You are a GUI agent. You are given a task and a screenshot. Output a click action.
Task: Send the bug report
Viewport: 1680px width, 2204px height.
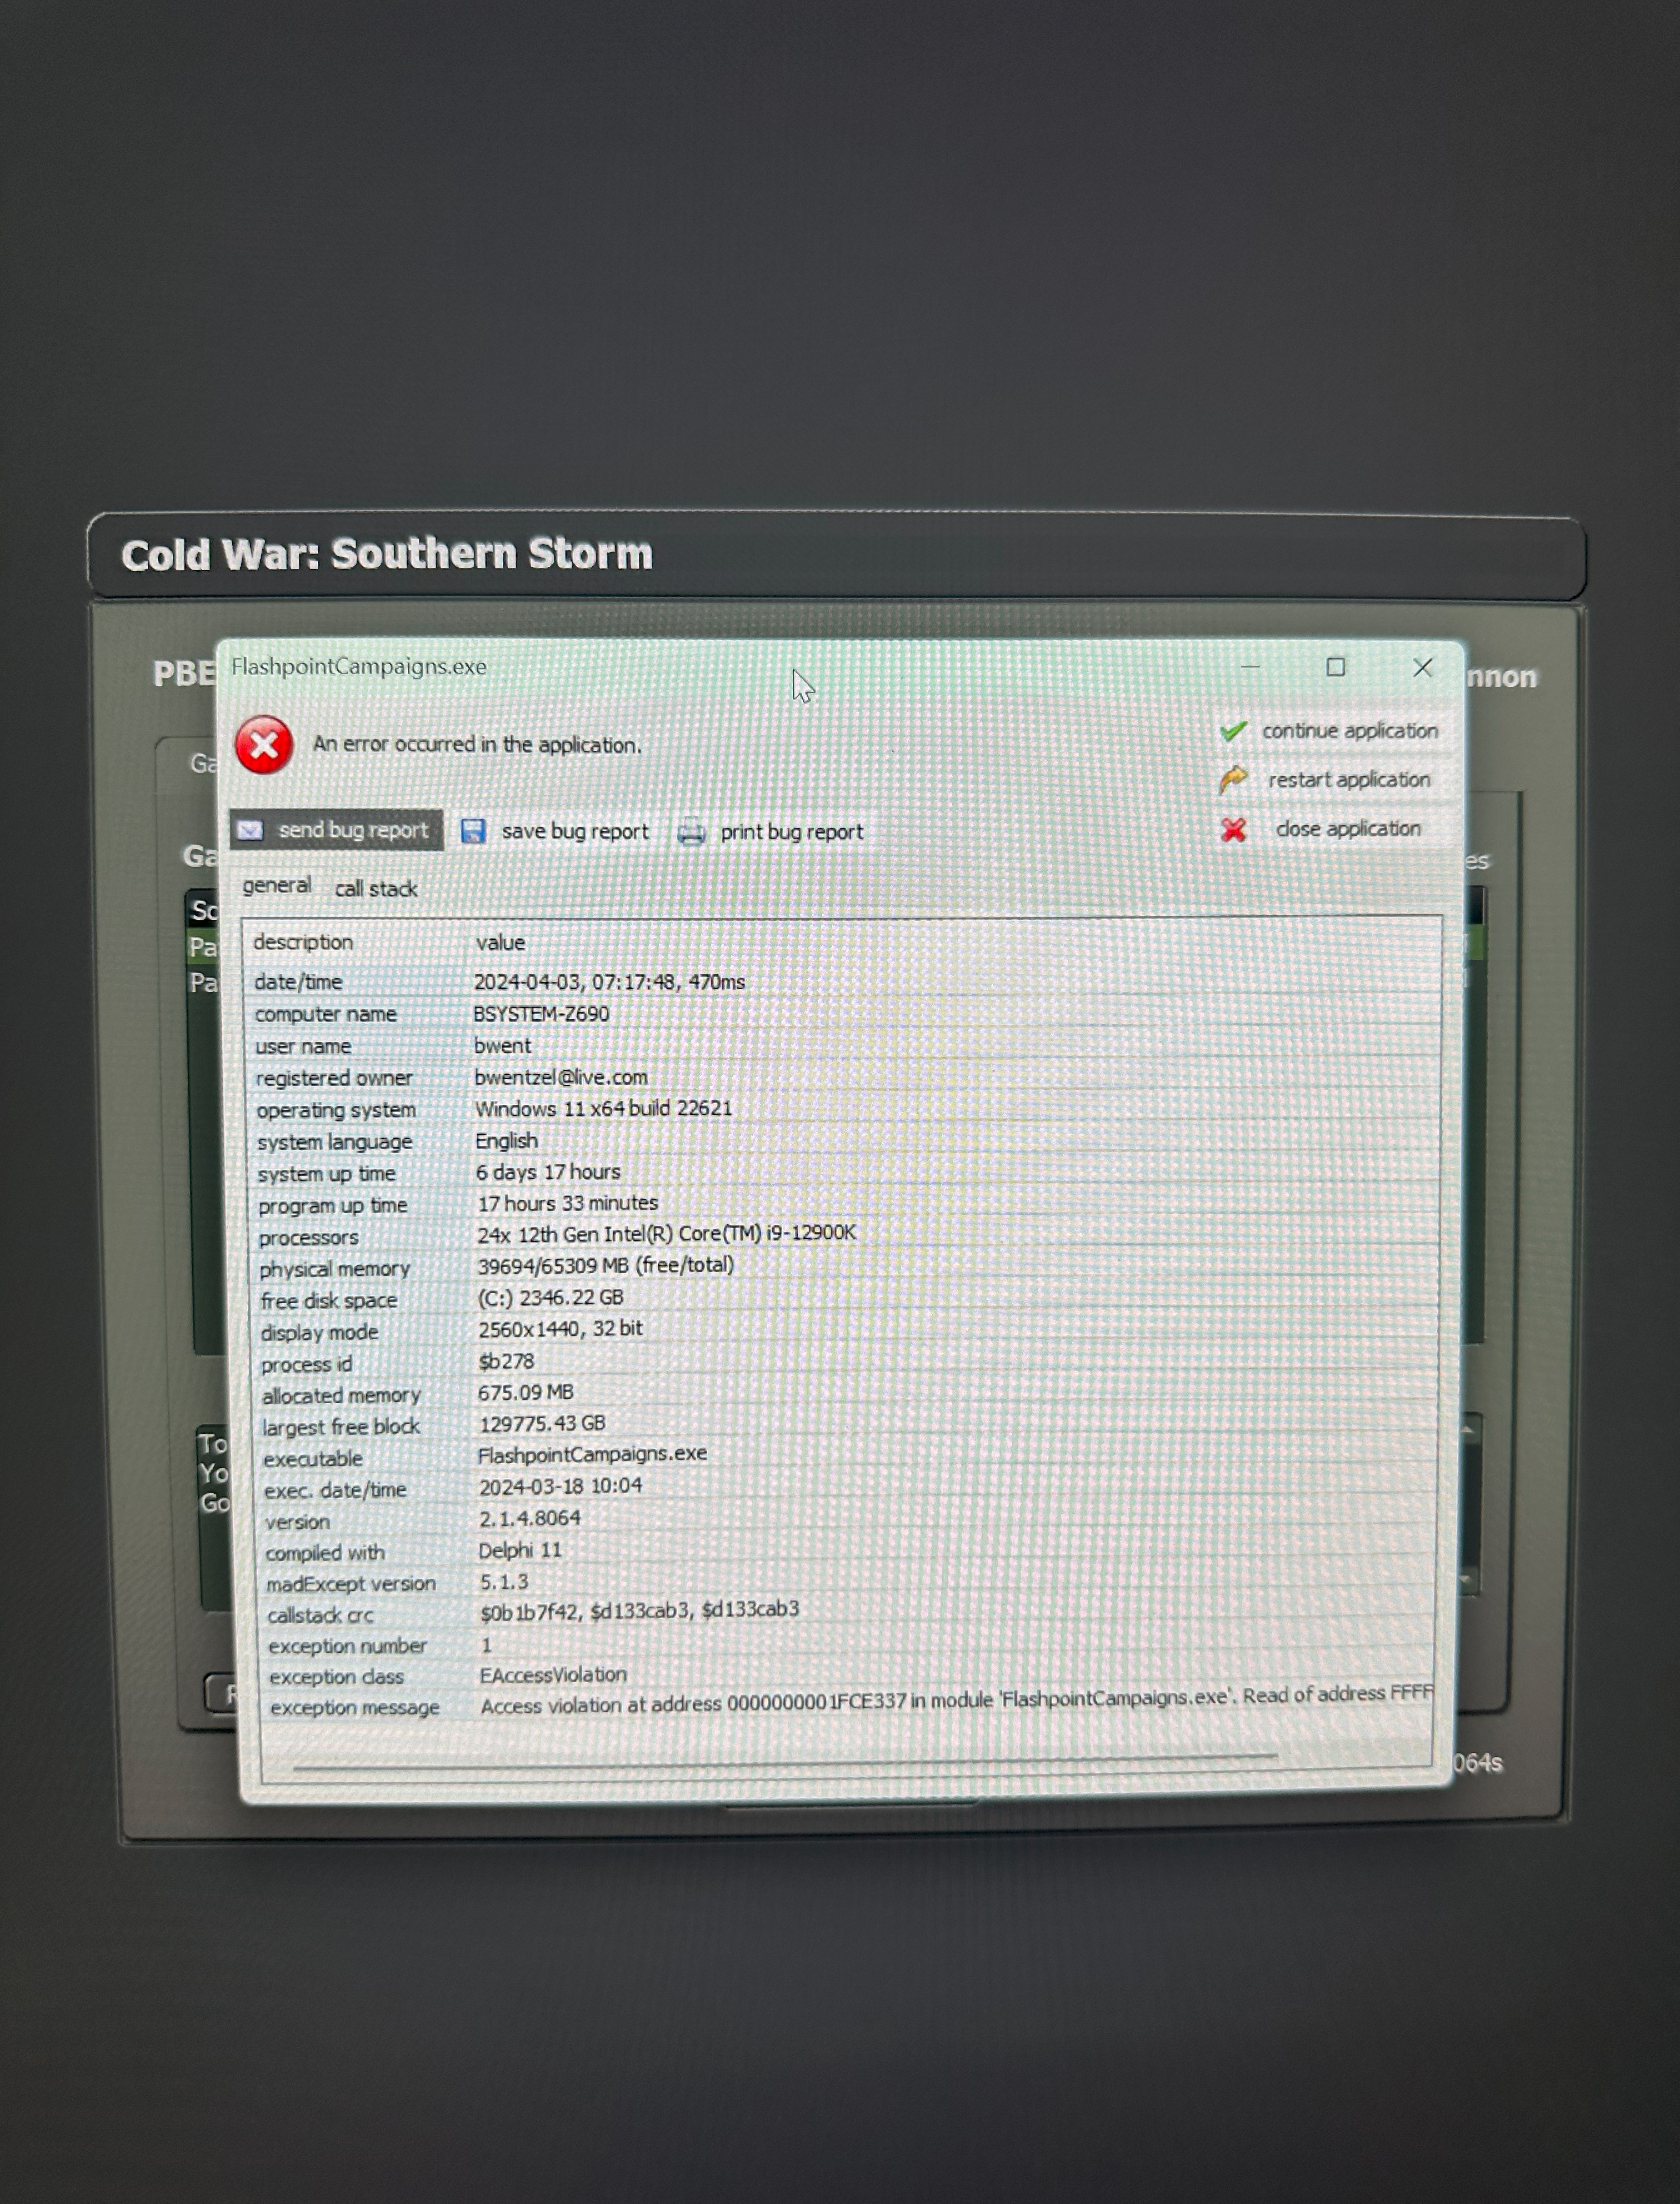tap(336, 830)
